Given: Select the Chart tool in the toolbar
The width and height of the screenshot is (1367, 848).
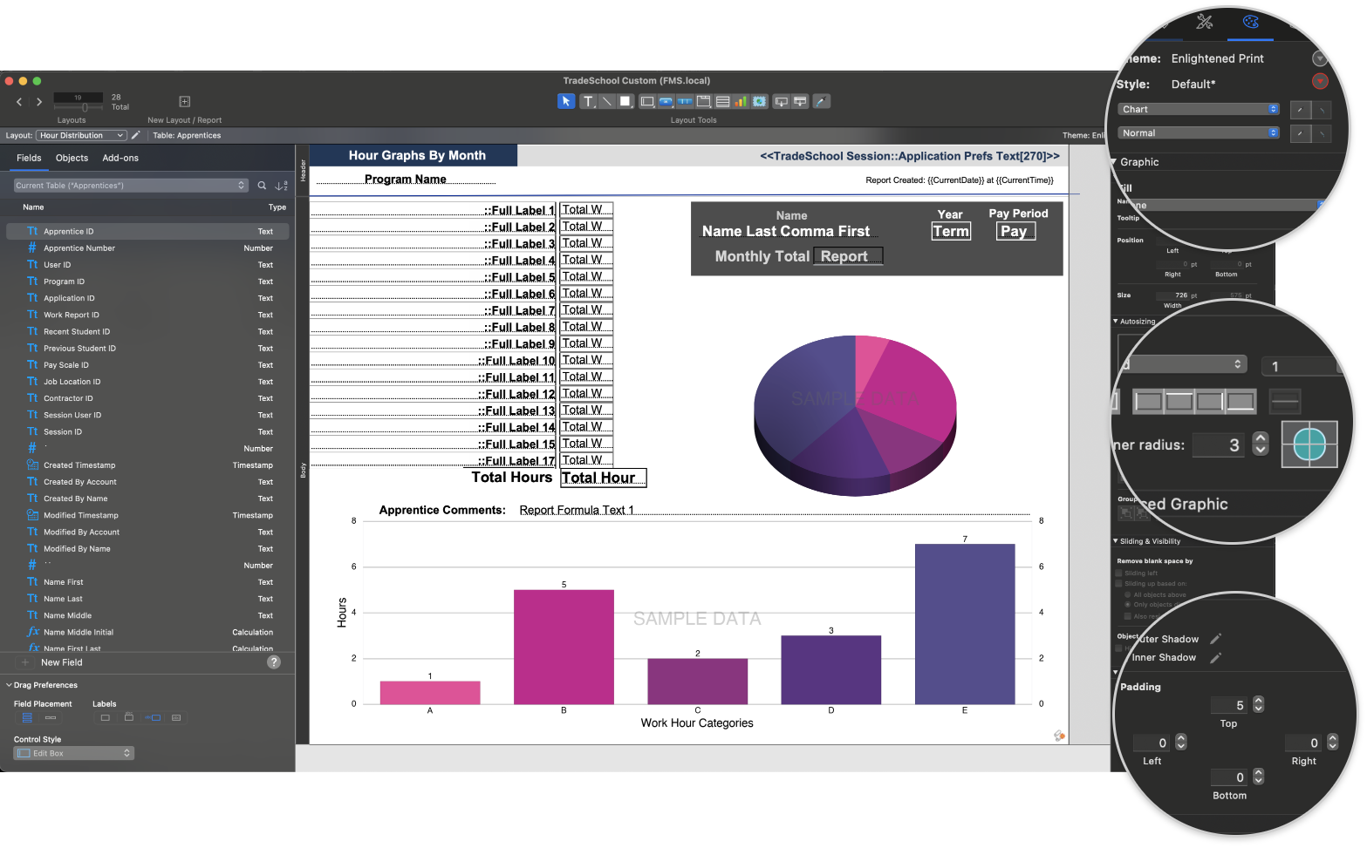Looking at the screenshot, I should click(740, 101).
